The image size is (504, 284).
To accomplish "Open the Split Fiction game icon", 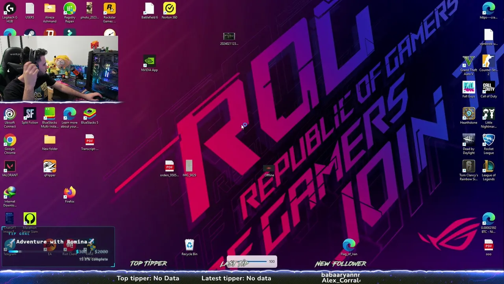I will [30, 116].
